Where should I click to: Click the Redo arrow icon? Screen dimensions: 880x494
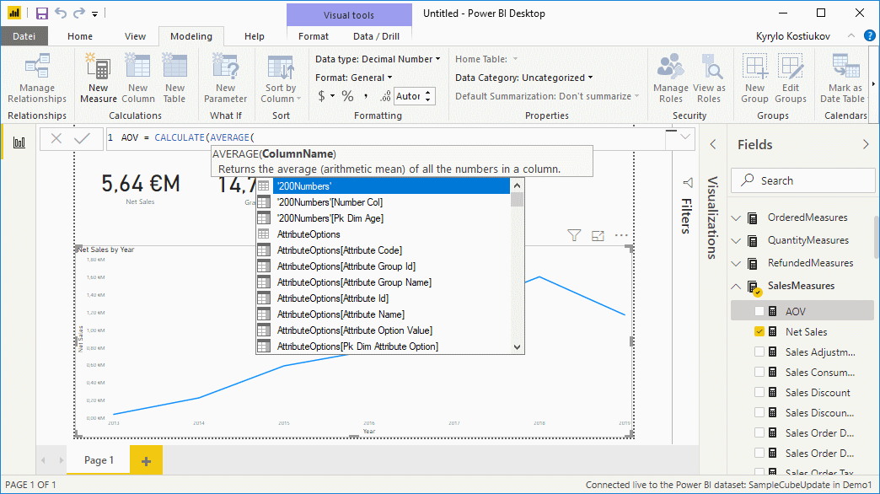click(x=79, y=13)
